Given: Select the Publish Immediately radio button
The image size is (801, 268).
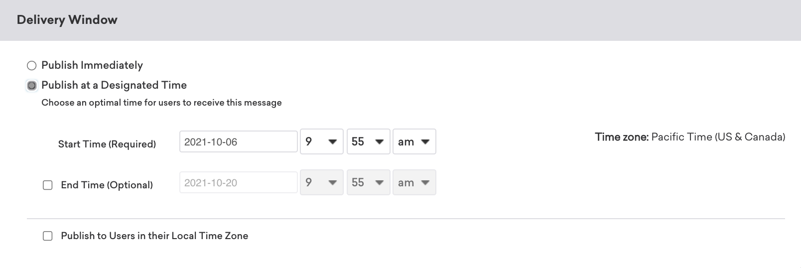Looking at the screenshot, I should (x=32, y=65).
